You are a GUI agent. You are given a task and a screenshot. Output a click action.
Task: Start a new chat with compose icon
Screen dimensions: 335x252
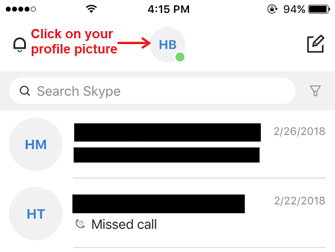[316, 44]
